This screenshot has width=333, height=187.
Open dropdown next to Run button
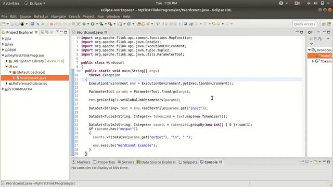tap(97, 24)
